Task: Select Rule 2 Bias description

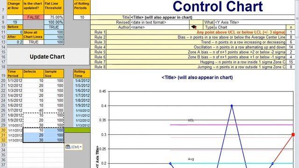Action: [x=231, y=37]
